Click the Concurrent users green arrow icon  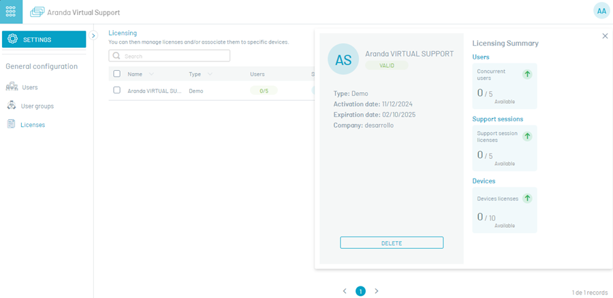tap(527, 74)
